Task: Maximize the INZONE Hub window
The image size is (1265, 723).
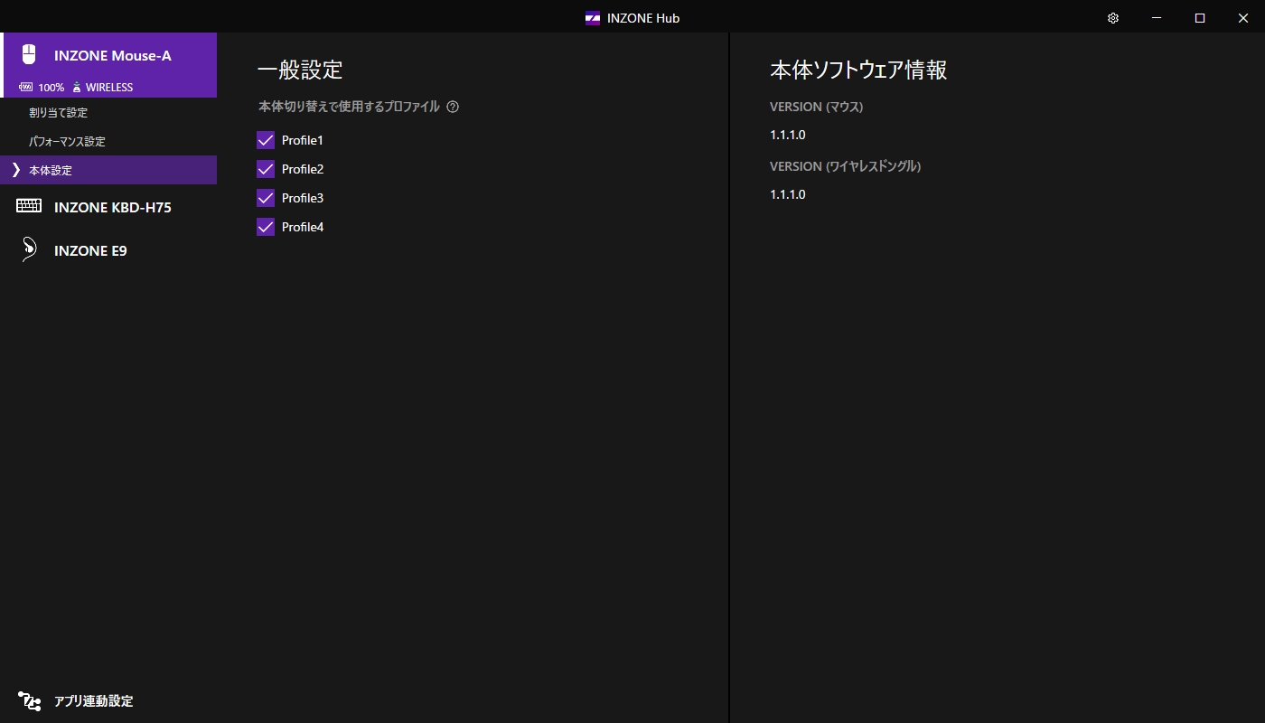Action: tap(1200, 18)
